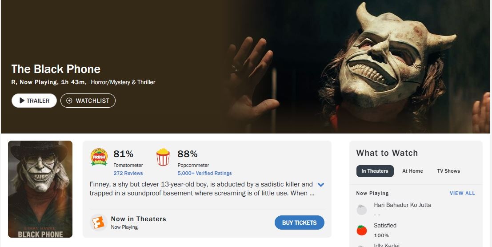Click the play triangle in Trailer button
The width and height of the screenshot is (492, 247).
point(22,101)
